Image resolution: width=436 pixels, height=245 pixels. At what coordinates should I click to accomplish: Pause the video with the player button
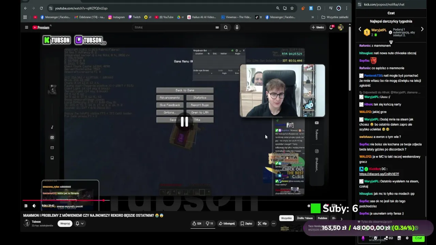[x=26, y=206]
